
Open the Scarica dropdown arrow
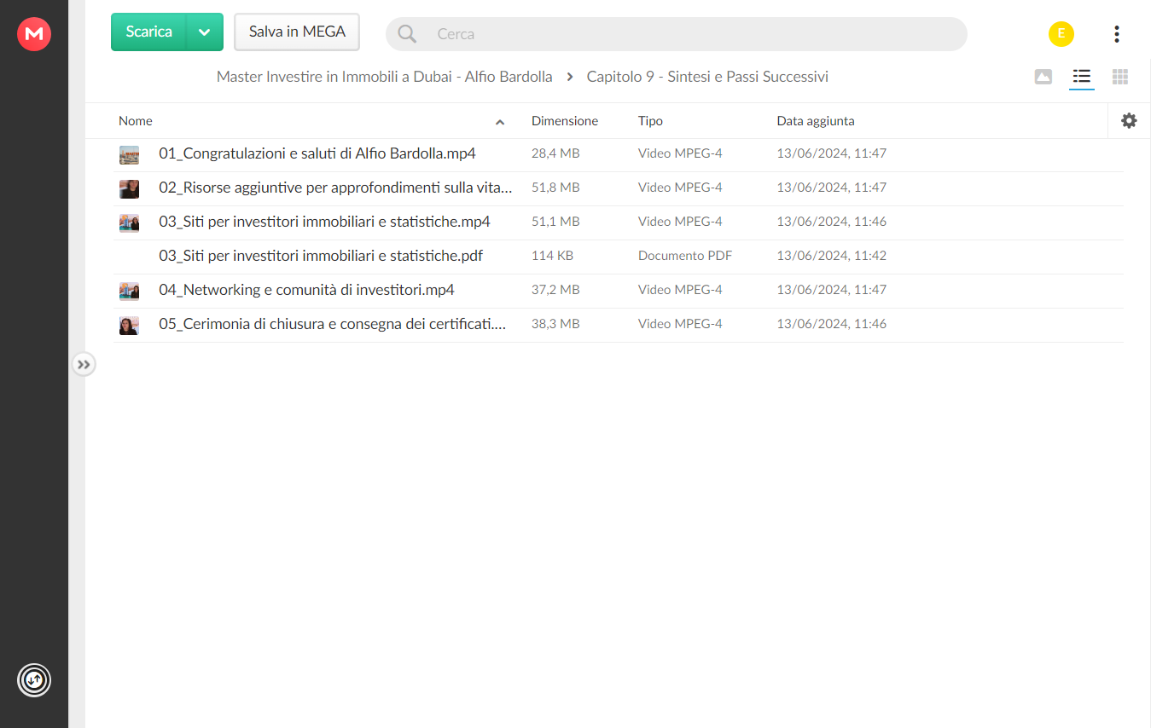(205, 32)
